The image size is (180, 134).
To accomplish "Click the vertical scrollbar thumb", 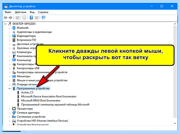I will [175, 72].
